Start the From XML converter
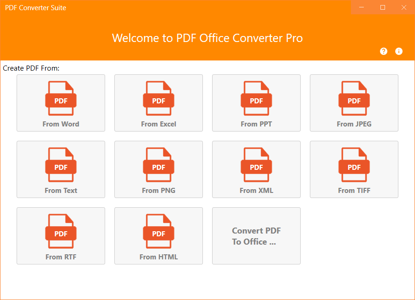 [x=256, y=169]
